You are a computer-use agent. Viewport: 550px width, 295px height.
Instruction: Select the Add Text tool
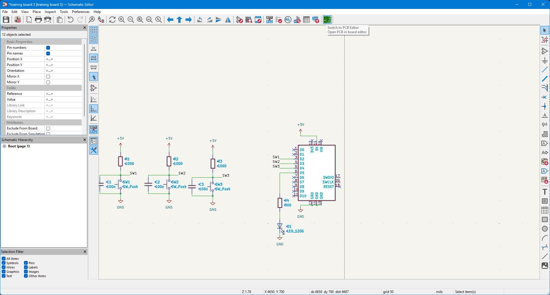point(545,192)
